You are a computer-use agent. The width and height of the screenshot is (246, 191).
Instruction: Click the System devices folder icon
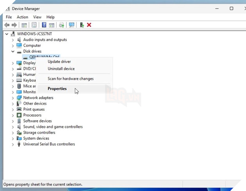coord(19,138)
